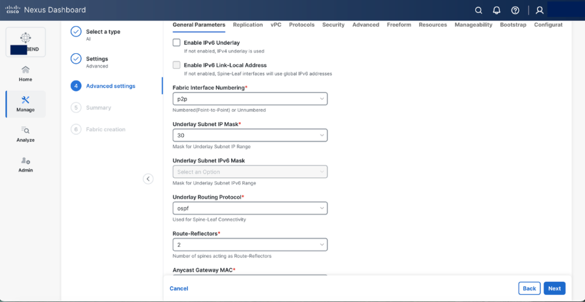Select the Summary step label

tap(99, 108)
